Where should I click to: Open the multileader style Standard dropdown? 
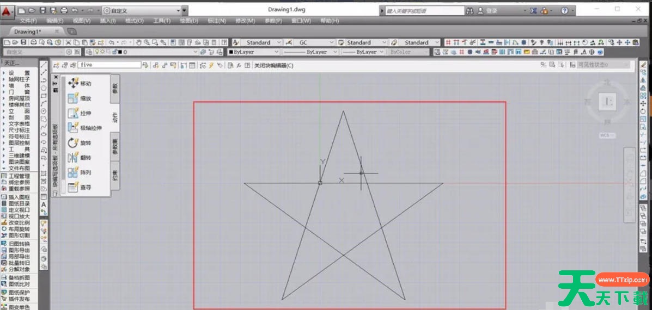(x=419, y=42)
